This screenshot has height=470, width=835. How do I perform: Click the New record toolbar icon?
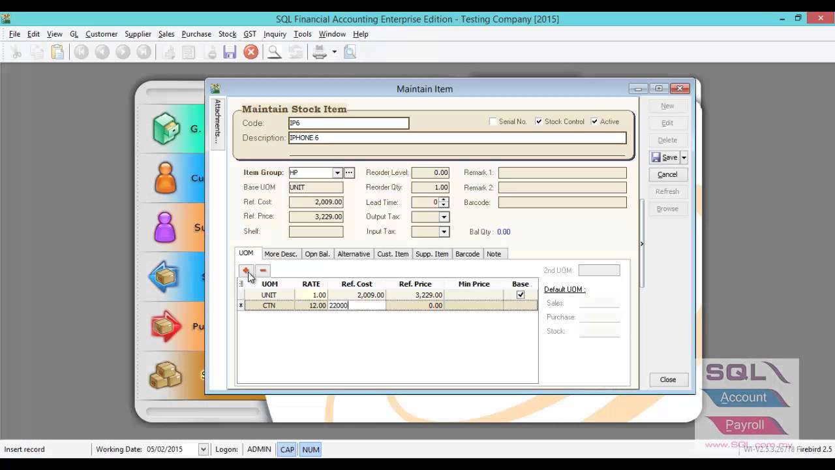pos(168,52)
